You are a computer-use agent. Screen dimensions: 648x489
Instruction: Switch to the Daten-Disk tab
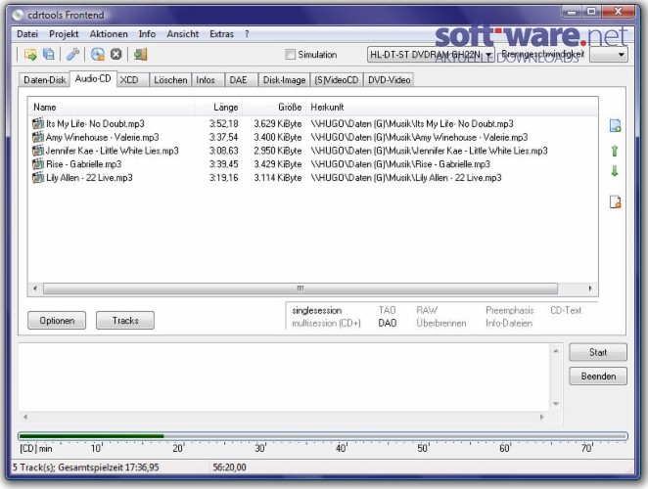(45, 80)
